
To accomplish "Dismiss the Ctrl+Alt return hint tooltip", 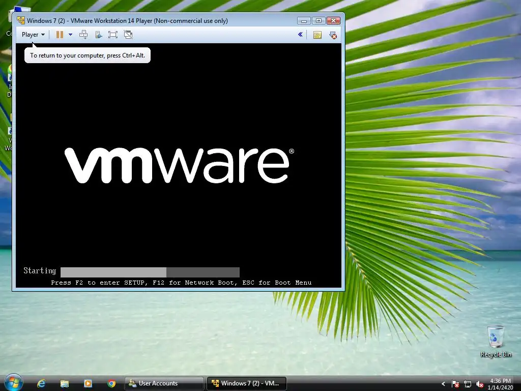I will click(x=88, y=55).
